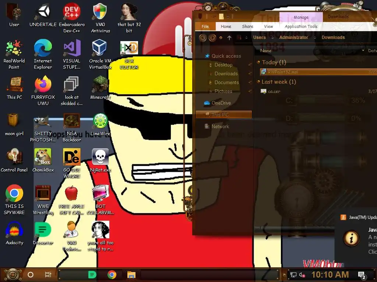This screenshot has height=282, width=377.
Task: Select the VISUAL STUPI... Visual Studio icon
Action: 72,54
